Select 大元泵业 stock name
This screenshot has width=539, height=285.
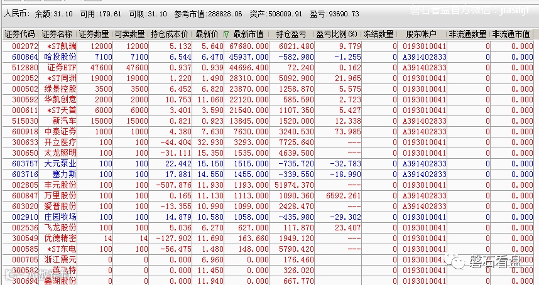(60, 163)
